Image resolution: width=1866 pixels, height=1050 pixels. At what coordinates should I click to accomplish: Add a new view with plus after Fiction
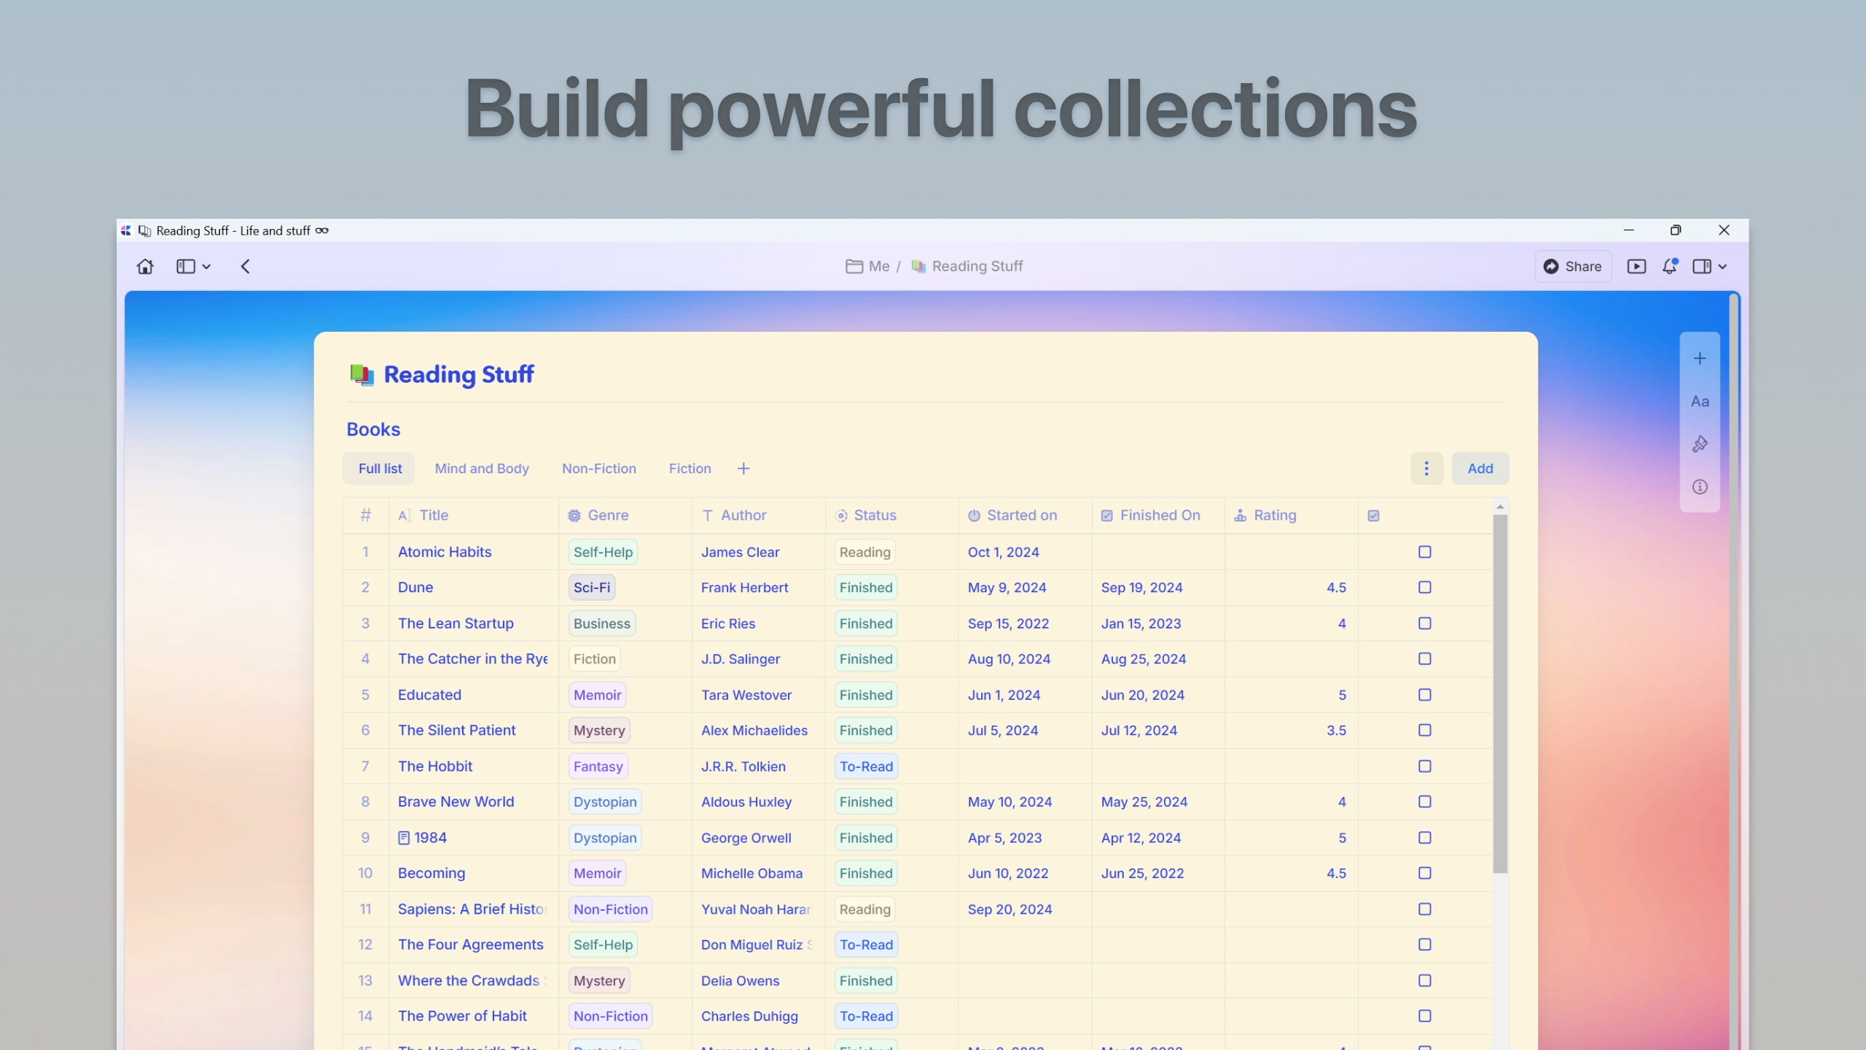tap(743, 468)
